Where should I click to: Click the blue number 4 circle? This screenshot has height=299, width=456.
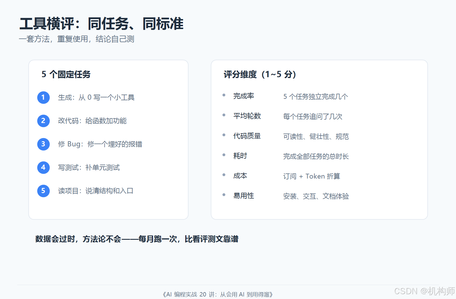(43, 167)
